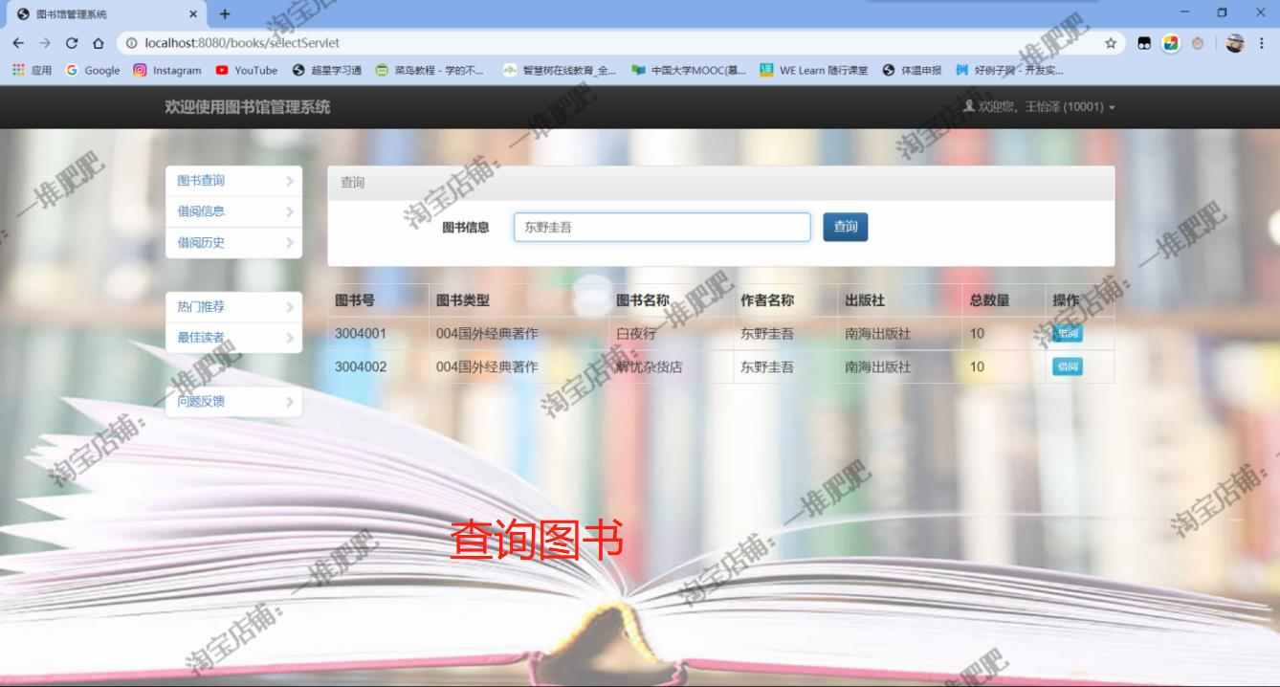Click the chevron beside 借阅信息
1280x687 pixels.
290,211
